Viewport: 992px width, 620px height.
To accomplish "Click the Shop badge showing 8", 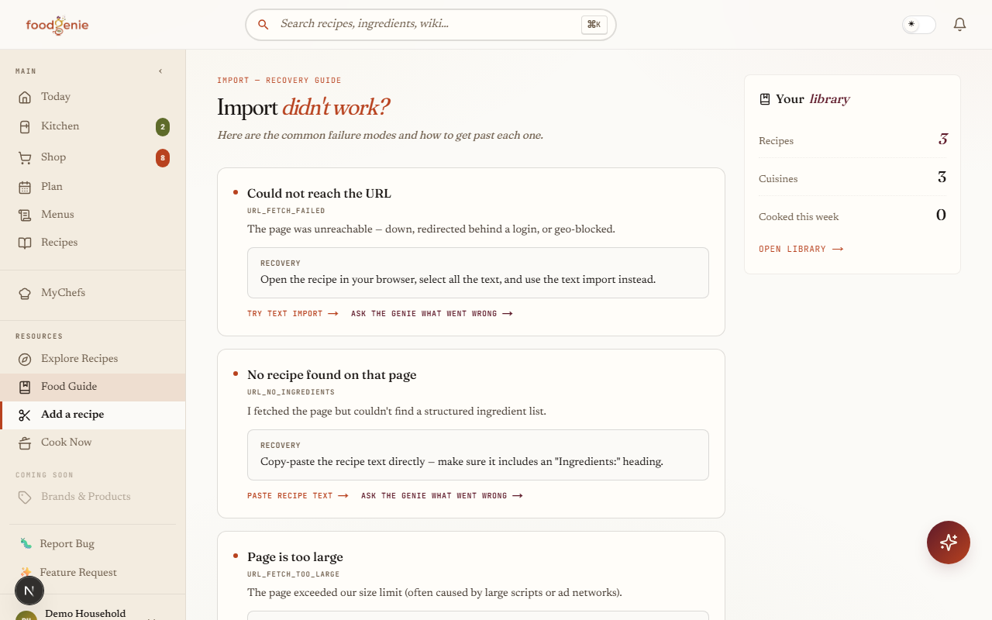I will pos(163,158).
